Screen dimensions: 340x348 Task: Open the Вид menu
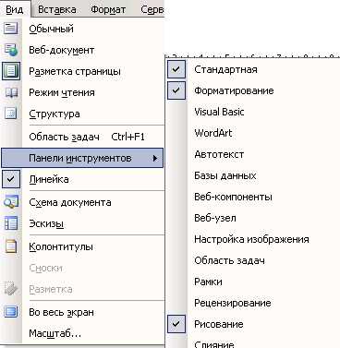(x=15, y=9)
